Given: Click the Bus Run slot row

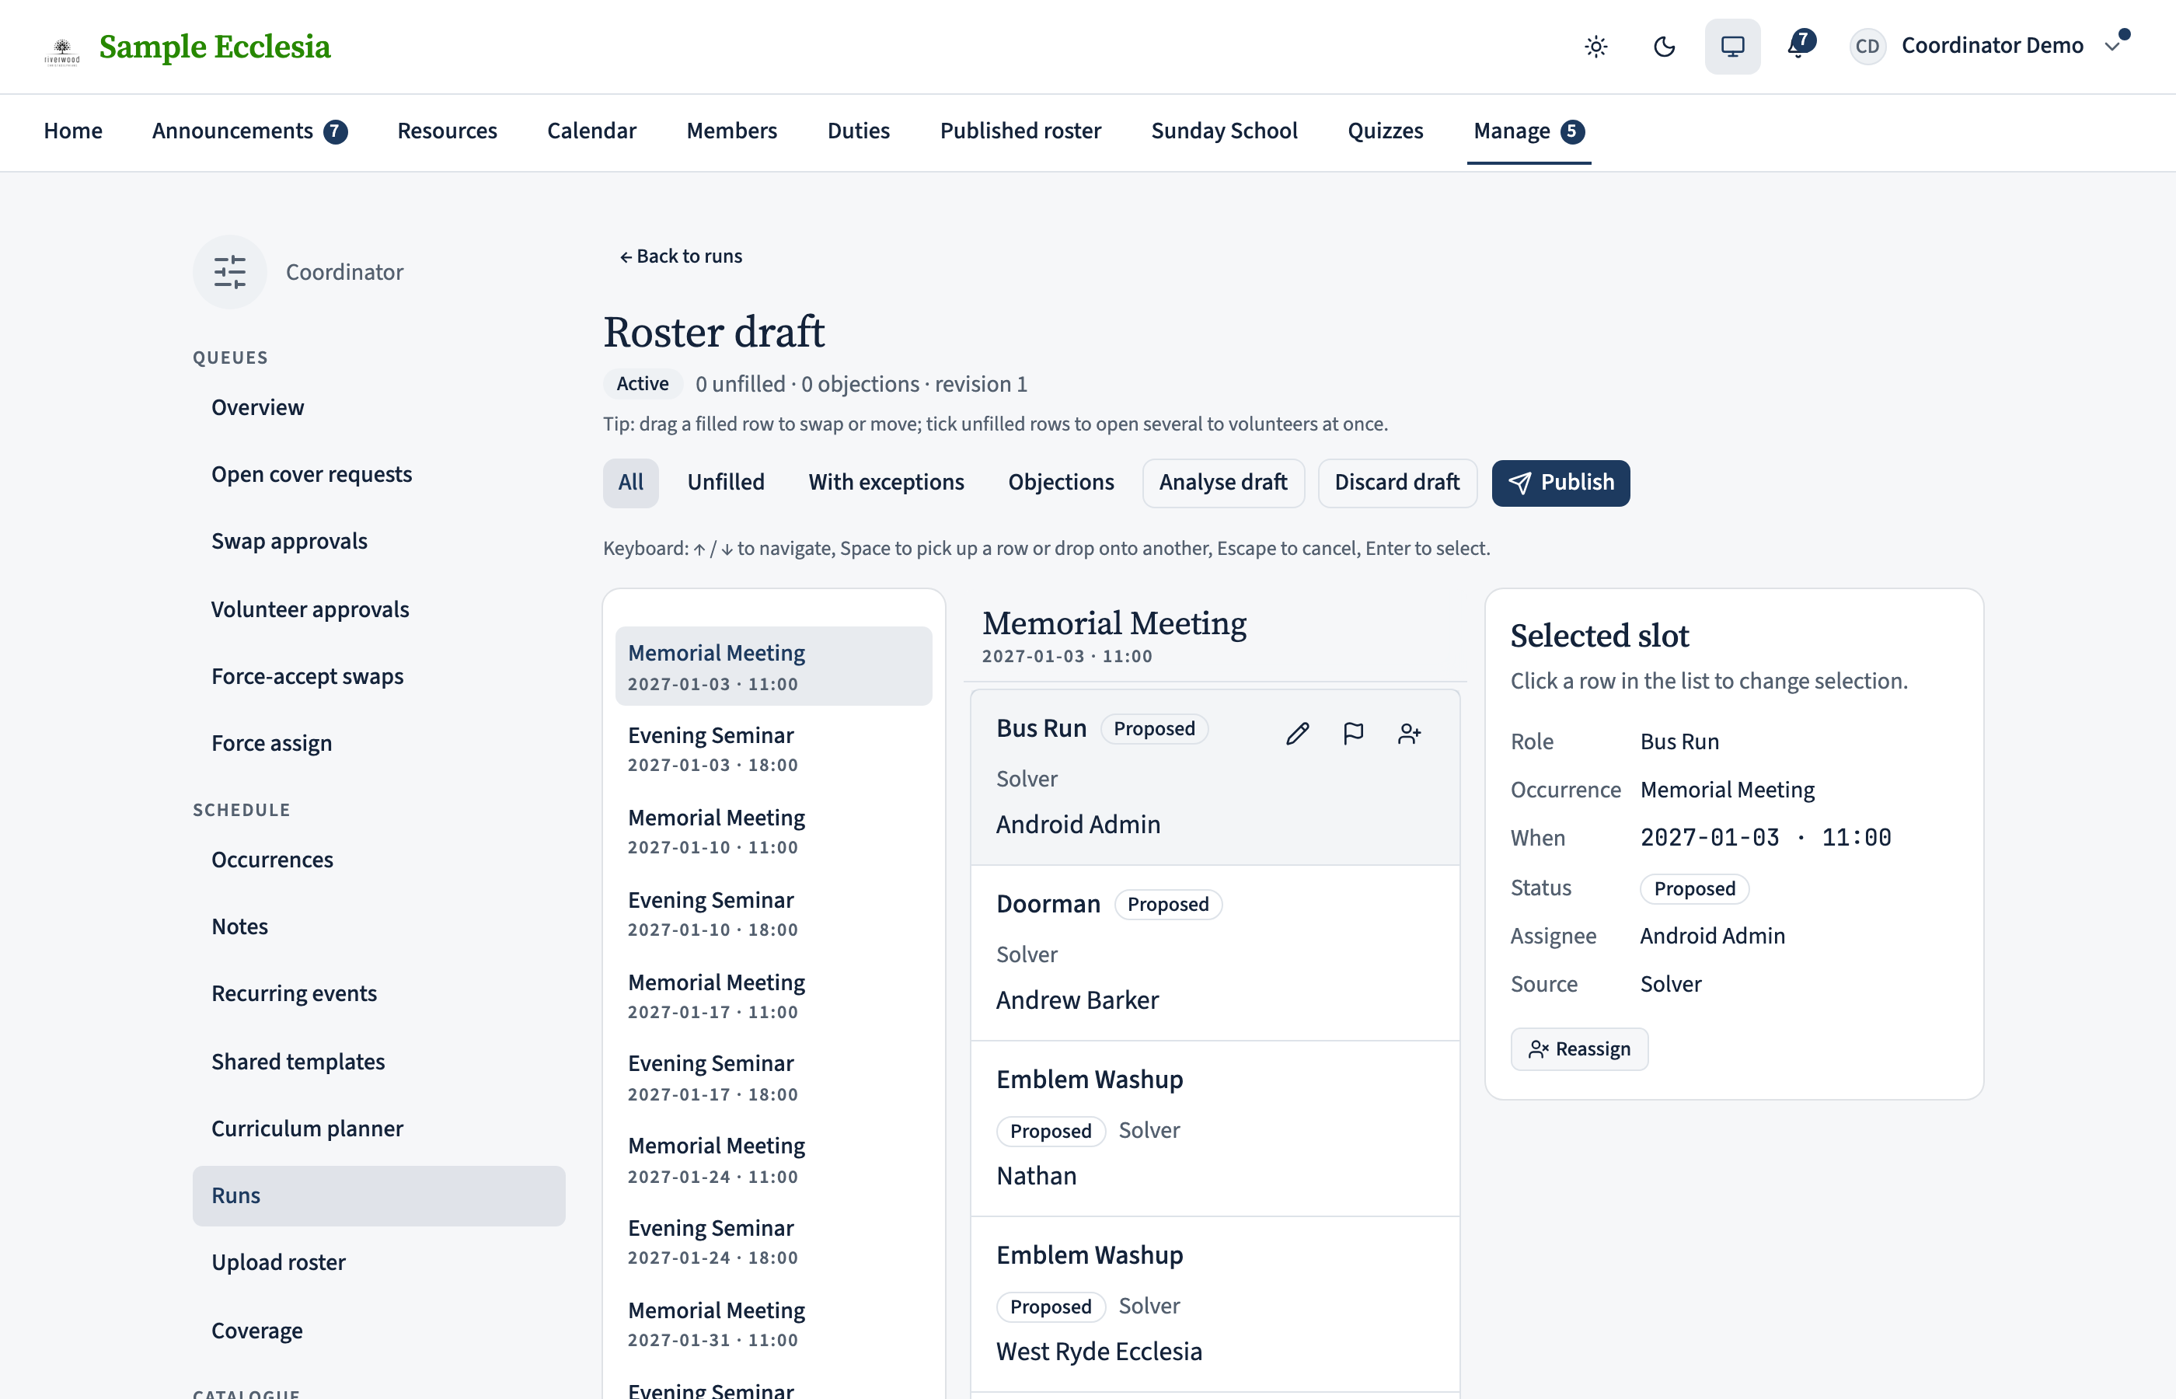Looking at the screenshot, I should coord(1215,778).
